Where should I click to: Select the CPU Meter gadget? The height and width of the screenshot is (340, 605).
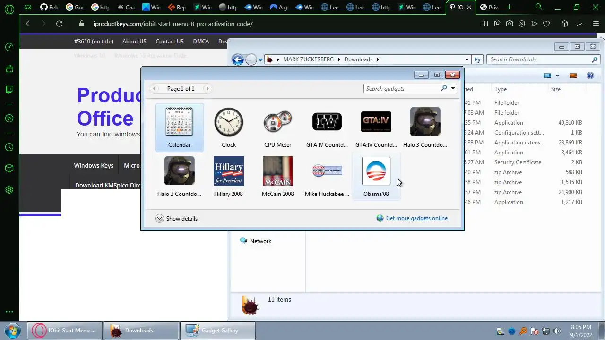[x=278, y=127]
